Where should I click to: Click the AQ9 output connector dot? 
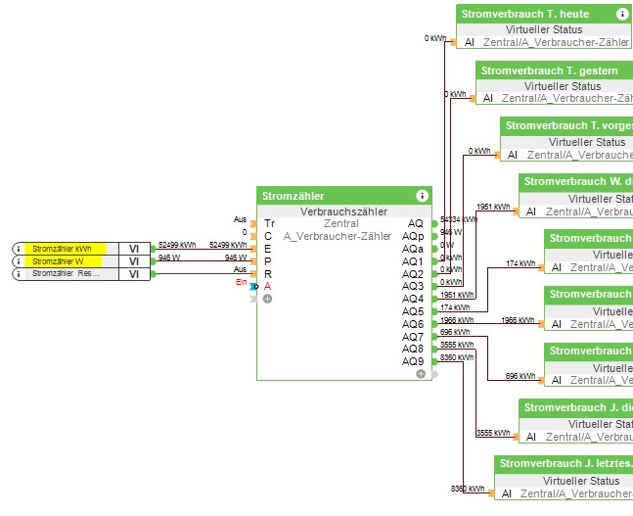(x=434, y=361)
